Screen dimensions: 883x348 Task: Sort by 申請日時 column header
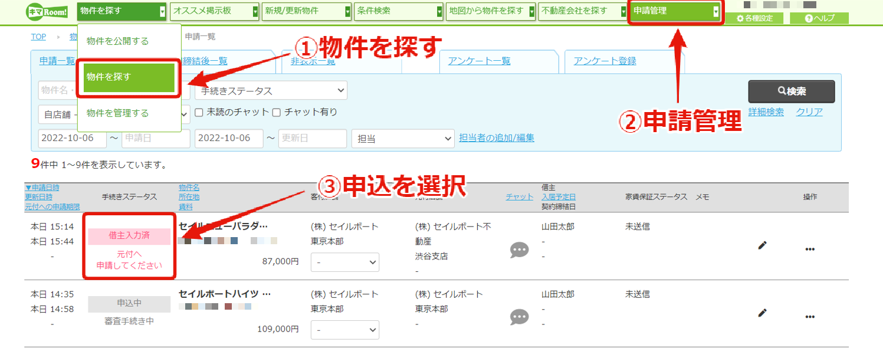pos(42,188)
